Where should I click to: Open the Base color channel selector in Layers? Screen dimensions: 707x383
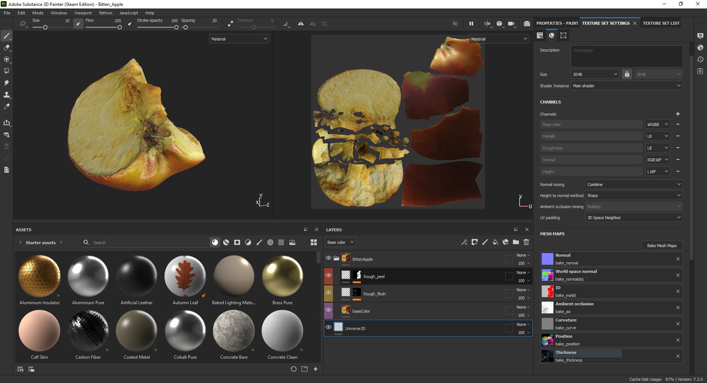341,242
